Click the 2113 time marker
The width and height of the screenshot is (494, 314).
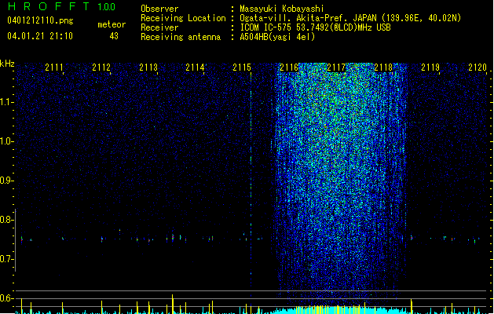148,68
